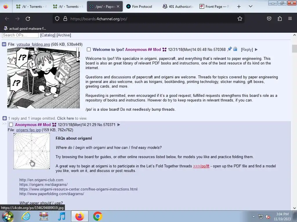Switch to the first /t/ - Torrents tab
The width and height of the screenshot is (297, 222).
click(x=31, y=6)
